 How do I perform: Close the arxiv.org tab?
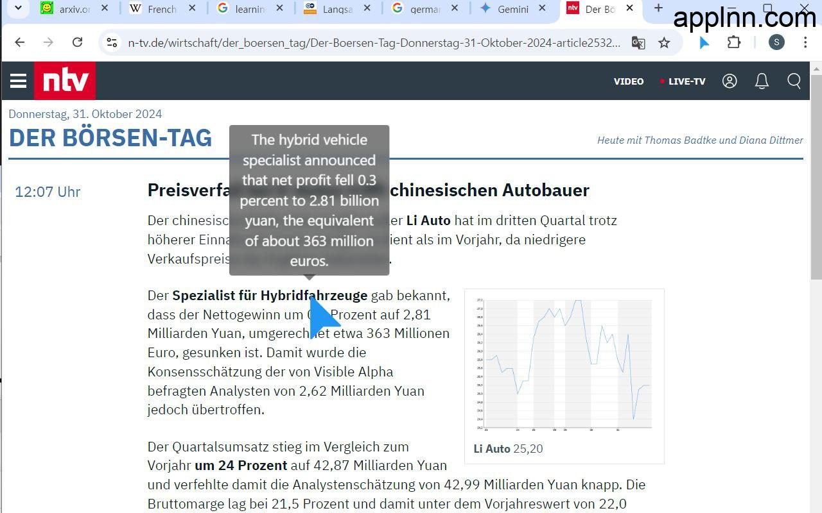pos(105,8)
